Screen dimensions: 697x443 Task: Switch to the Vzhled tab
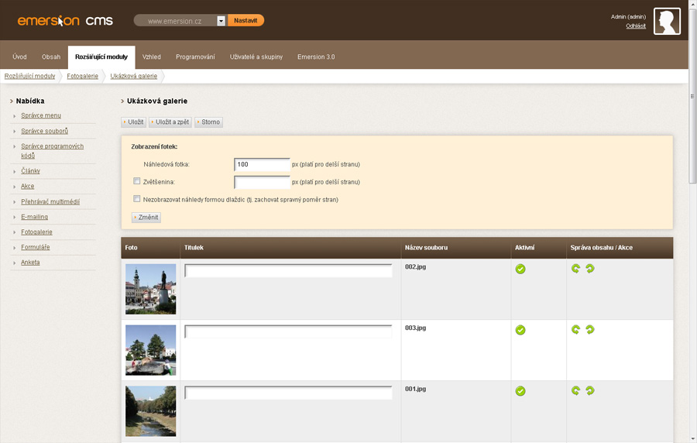pos(152,57)
